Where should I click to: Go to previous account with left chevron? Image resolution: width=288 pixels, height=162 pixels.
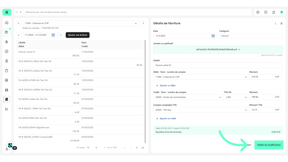18,23
